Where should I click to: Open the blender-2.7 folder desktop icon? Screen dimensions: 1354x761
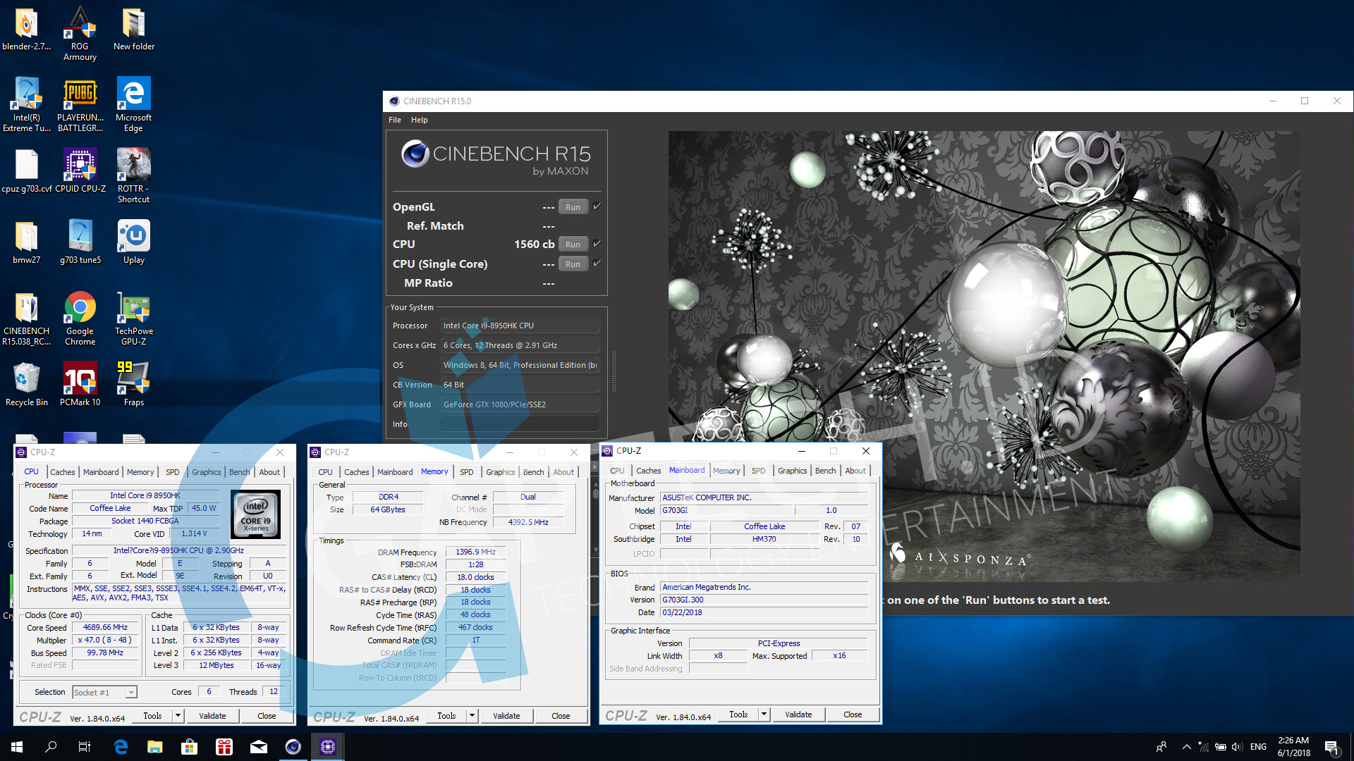(x=26, y=30)
